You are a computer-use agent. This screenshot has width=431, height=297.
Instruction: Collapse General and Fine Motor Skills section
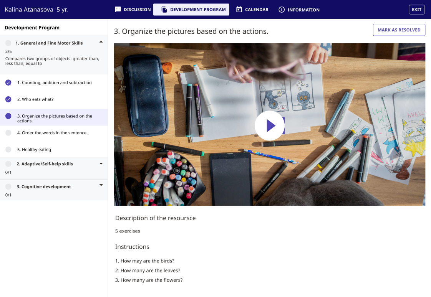[x=101, y=42]
